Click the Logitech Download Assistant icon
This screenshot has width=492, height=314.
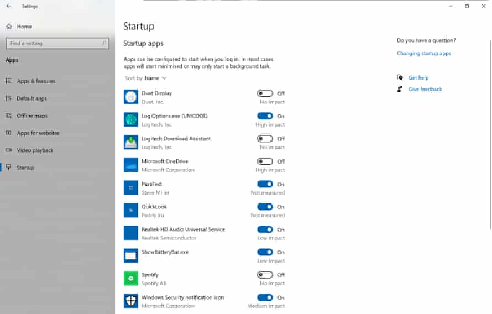[x=130, y=142]
